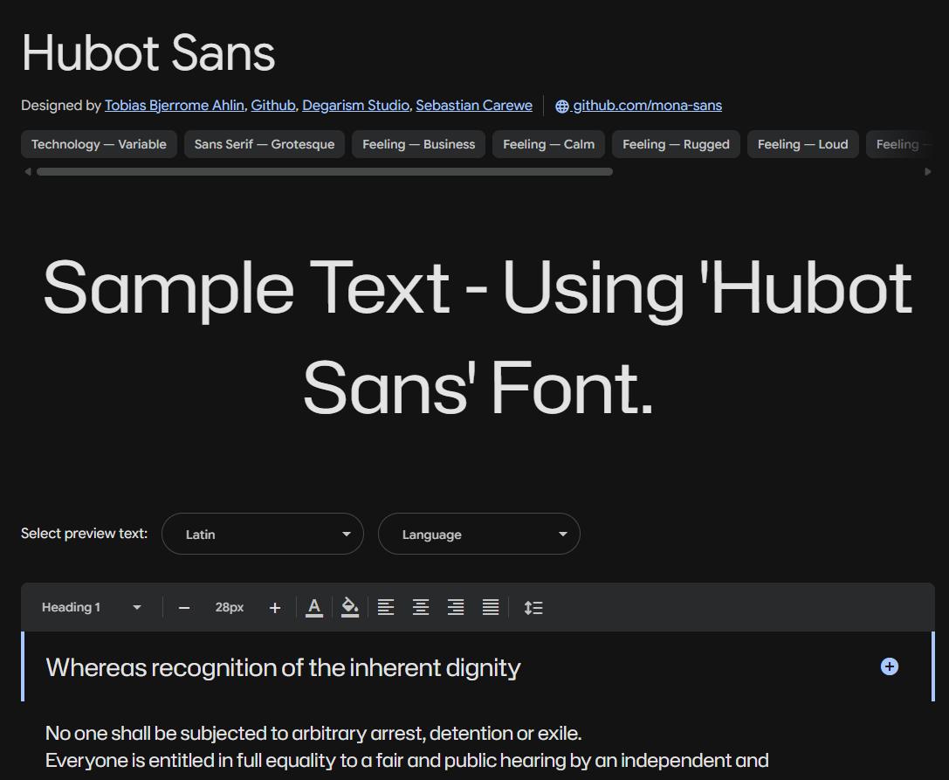Image resolution: width=949 pixels, height=780 pixels.
Task: Decrease font size with minus button
Action: coord(184,608)
